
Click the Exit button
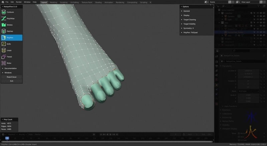point(12,81)
